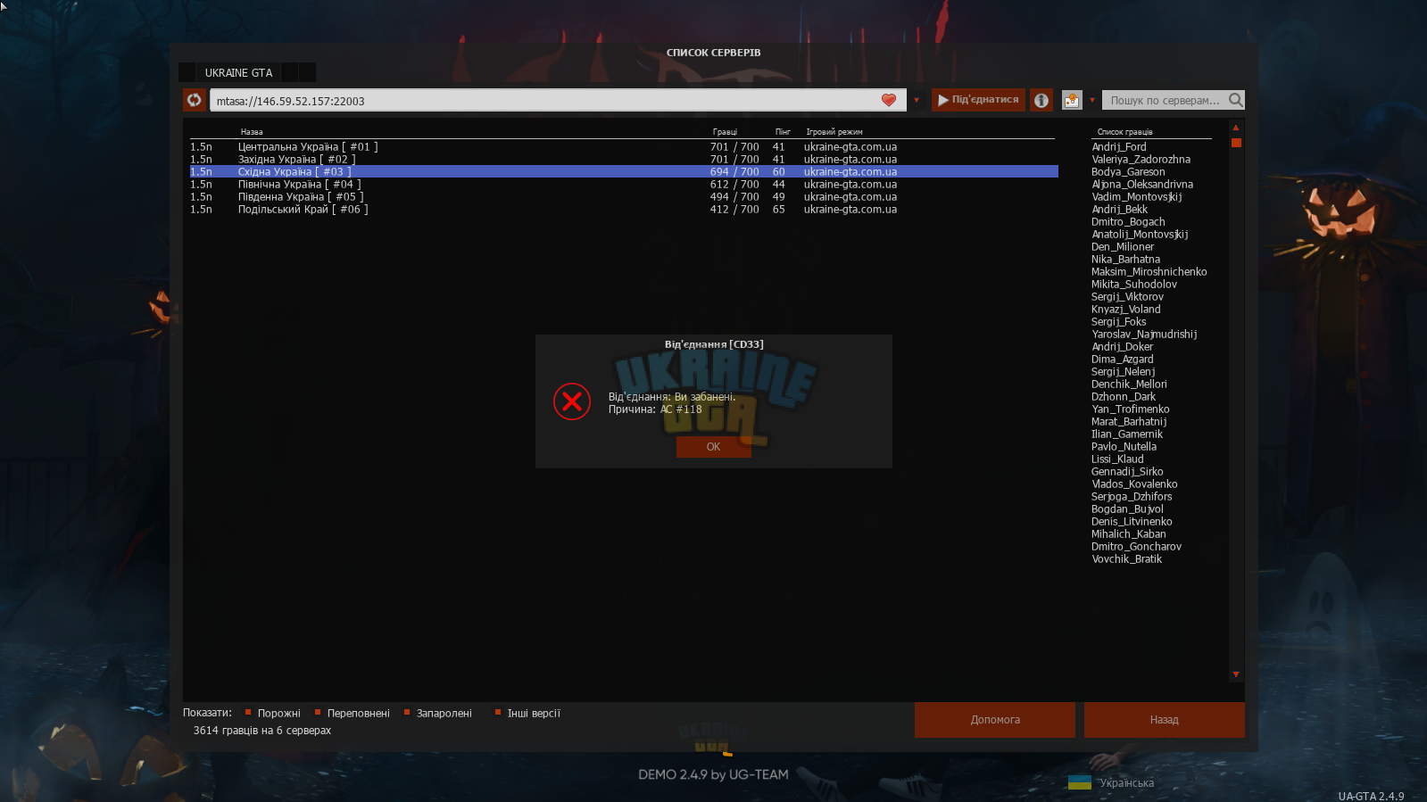Screen dimensions: 1427x802
Task: Click the '694 / 700' player count cell
Action: (x=734, y=171)
